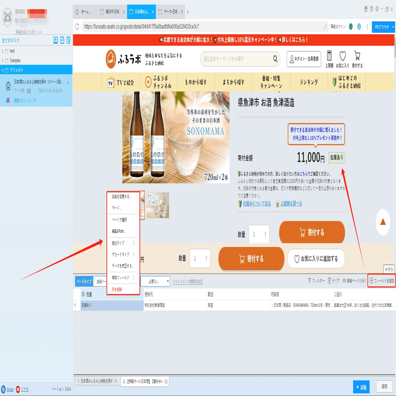Click the second product thumbnail with glass
Screen dimensions: 396x396
click(157, 205)
